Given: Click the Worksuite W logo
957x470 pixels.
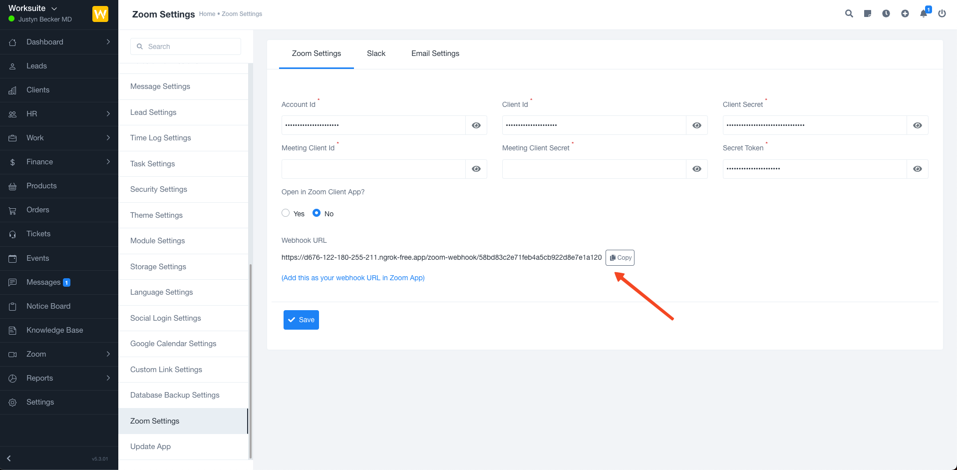Looking at the screenshot, I should (100, 14).
